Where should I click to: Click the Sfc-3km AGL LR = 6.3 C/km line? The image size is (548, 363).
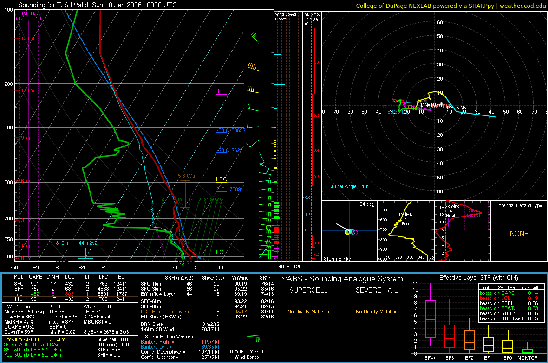pos(35,339)
